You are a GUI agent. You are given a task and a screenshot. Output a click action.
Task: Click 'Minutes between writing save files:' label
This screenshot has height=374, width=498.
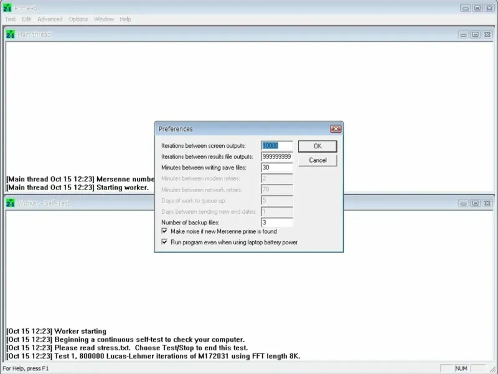tap(204, 167)
